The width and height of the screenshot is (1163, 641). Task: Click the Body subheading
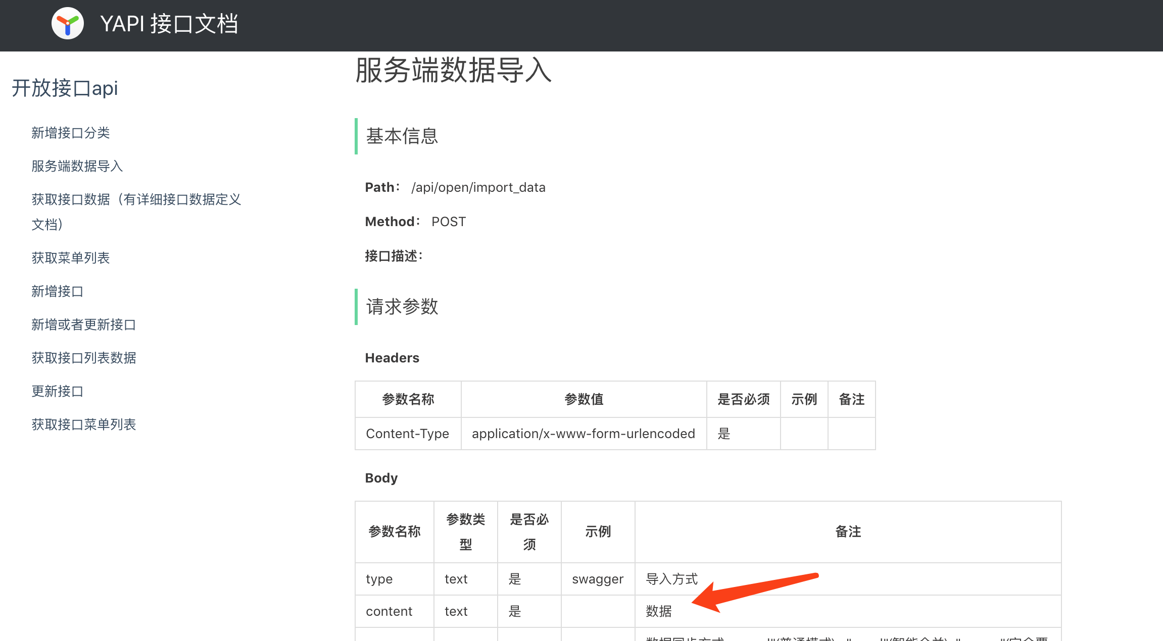[381, 478]
